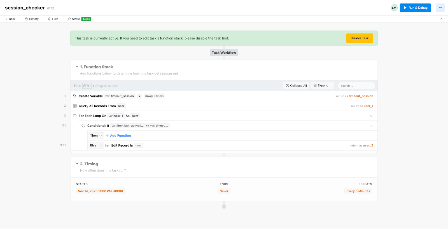
Task: Click the Conditional diamond icon
Action: pyautogui.click(x=83, y=126)
